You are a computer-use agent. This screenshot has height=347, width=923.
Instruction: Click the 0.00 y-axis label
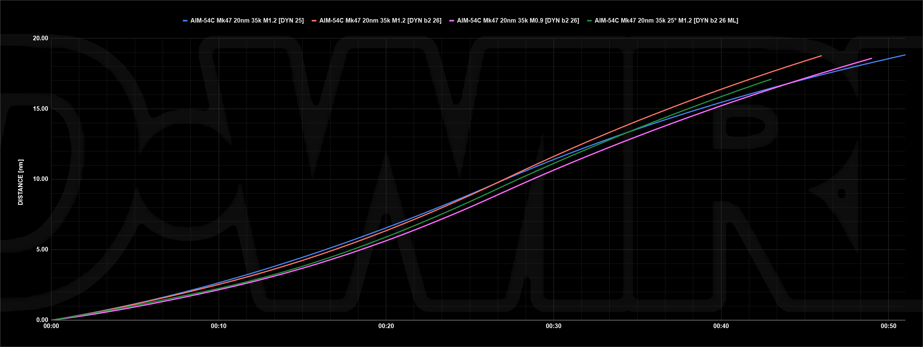(x=42, y=320)
